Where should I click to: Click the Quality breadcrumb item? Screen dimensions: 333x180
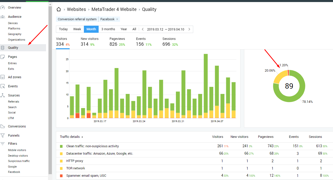click(149, 9)
